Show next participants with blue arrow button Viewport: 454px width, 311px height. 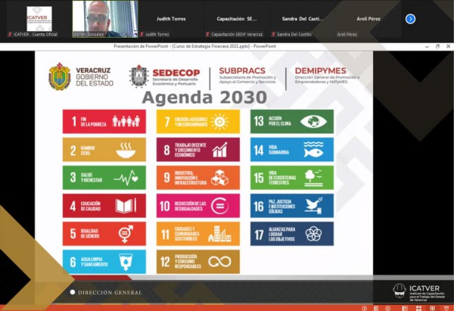[410, 19]
